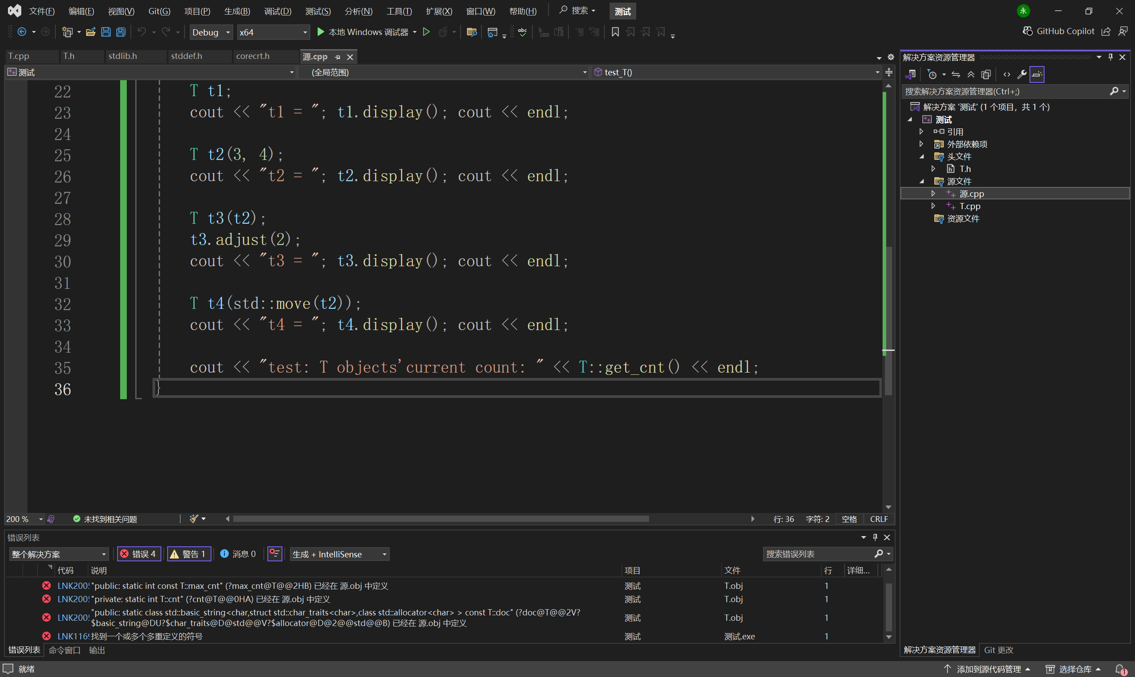The image size is (1135, 677).
Task: Open the Debug configuration dropdown
Action: (211, 32)
